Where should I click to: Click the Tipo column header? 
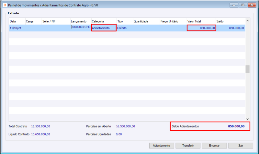coord(125,21)
